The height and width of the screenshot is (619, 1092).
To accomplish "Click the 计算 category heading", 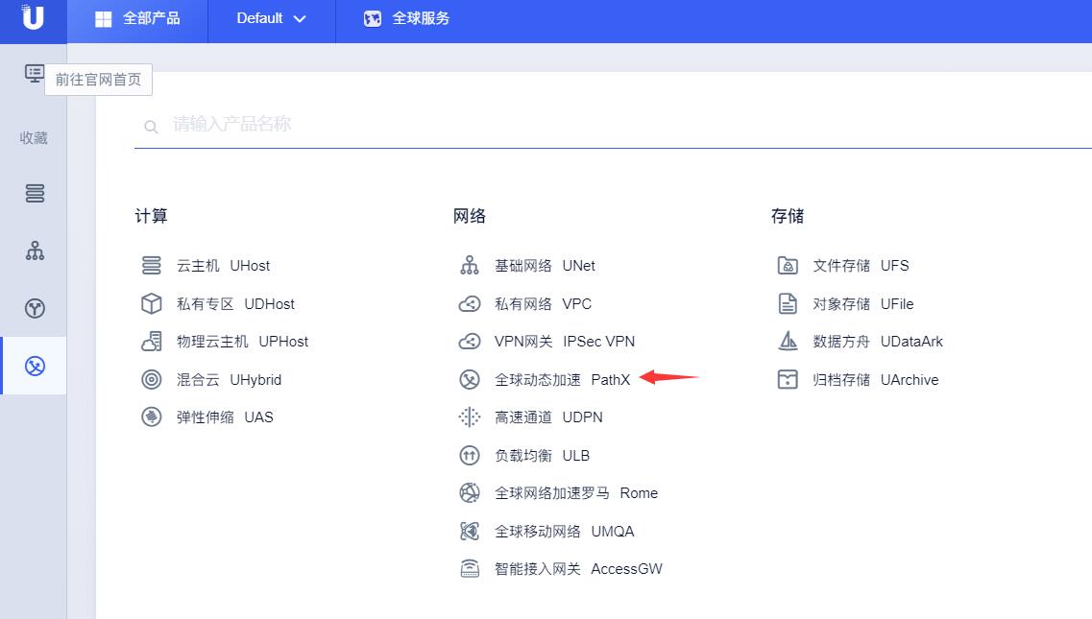I will 151,216.
